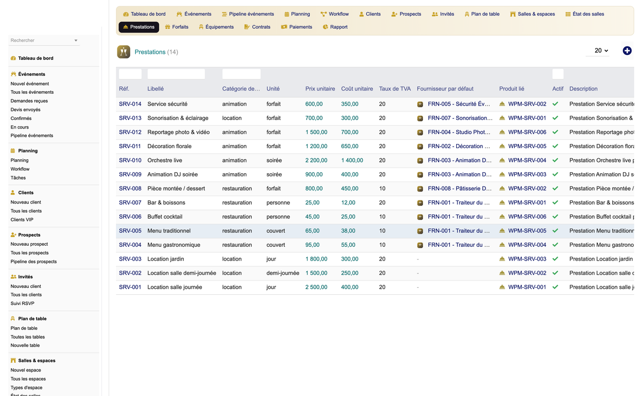
Task: Open the Rechercher sidebar dropdown arrow
Action: click(76, 41)
